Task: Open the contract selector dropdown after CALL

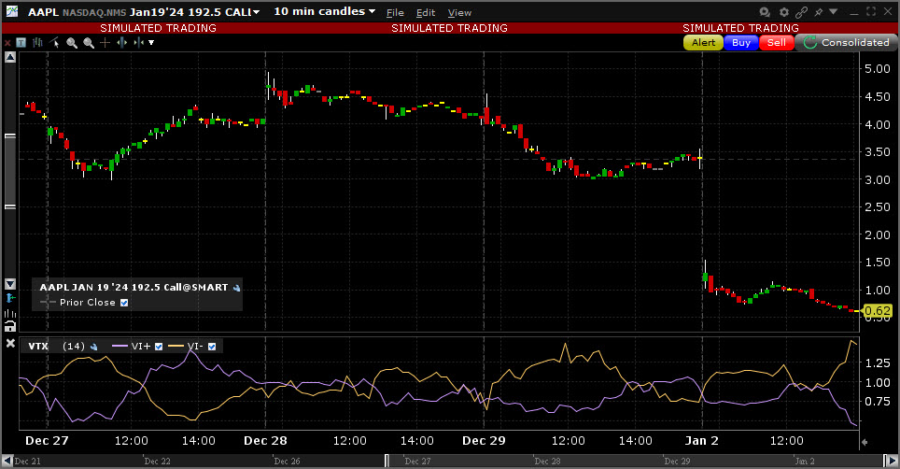Action: pos(256,12)
